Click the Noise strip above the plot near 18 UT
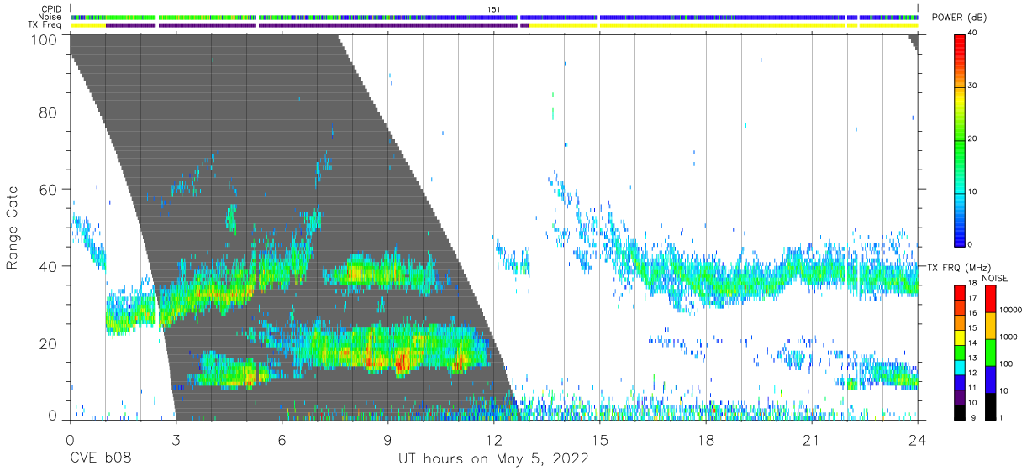The image size is (1032, 476). pos(723,17)
